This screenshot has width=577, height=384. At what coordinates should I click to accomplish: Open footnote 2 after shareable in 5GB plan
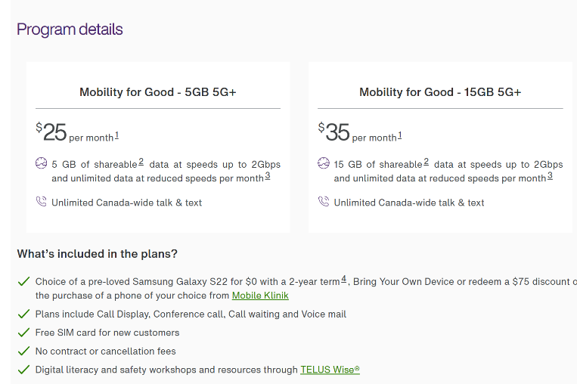(x=141, y=162)
